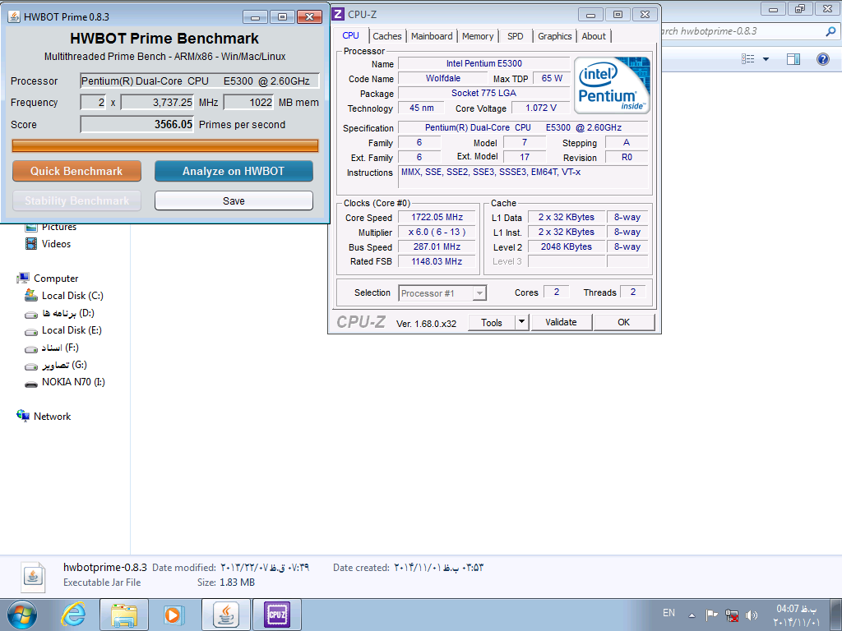
Task: Select Computer in the navigation pane
Action: (47, 278)
